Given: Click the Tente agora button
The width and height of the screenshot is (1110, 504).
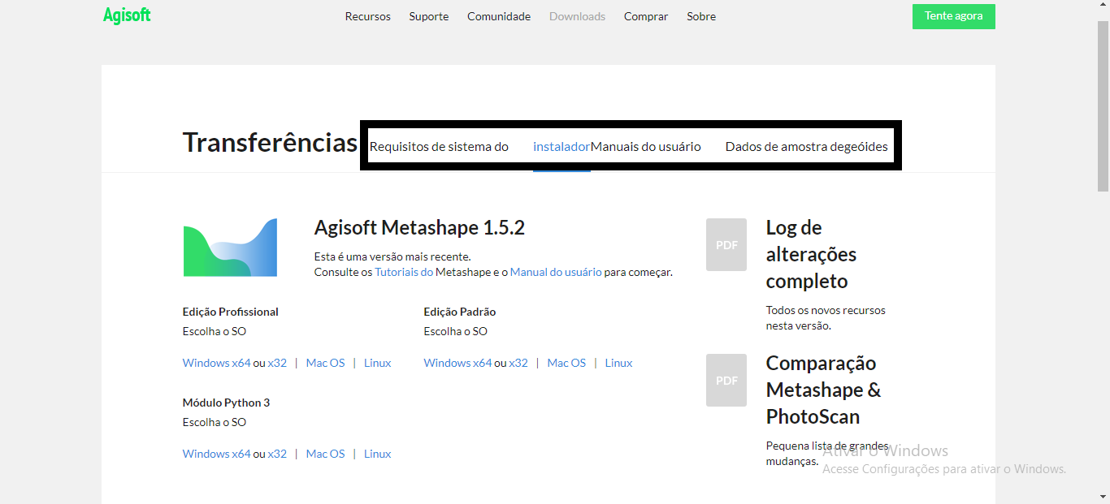Looking at the screenshot, I should click(954, 16).
